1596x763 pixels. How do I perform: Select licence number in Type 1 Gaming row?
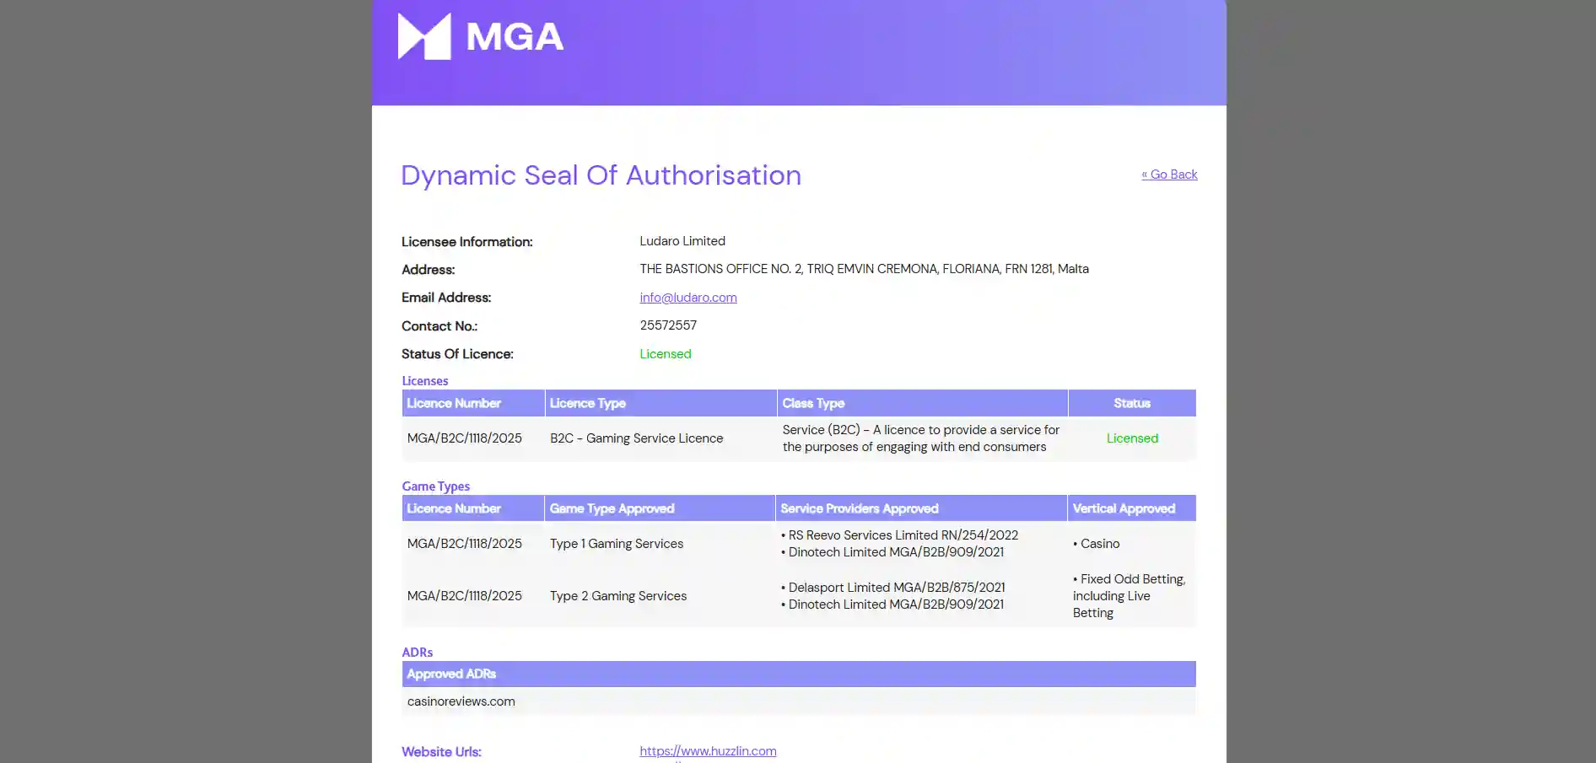pyautogui.click(x=465, y=544)
